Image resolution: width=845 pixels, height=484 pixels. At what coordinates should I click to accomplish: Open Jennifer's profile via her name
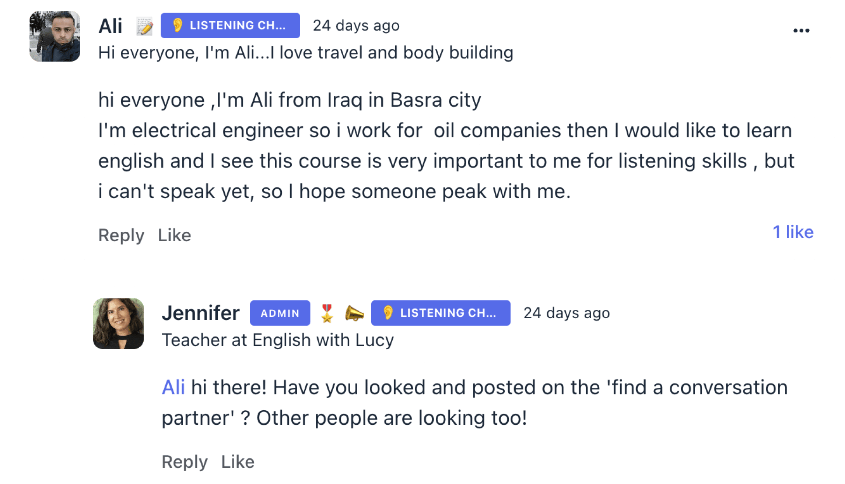201,313
